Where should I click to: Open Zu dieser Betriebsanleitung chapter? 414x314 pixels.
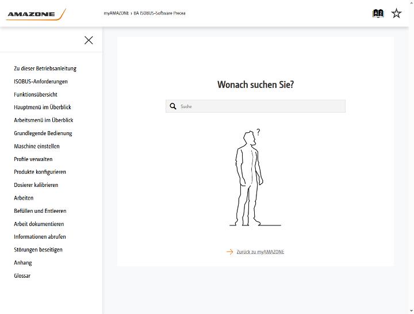click(45, 68)
